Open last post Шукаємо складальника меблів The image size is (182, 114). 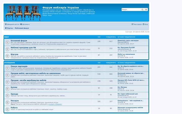pos(130,108)
